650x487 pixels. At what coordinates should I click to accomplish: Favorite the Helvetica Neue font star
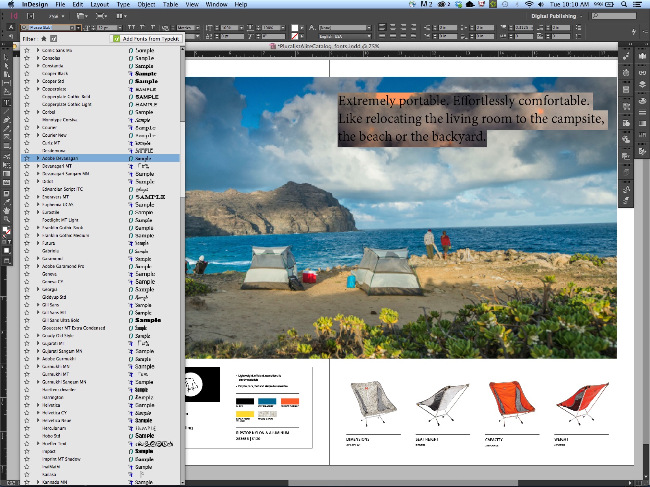point(27,420)
